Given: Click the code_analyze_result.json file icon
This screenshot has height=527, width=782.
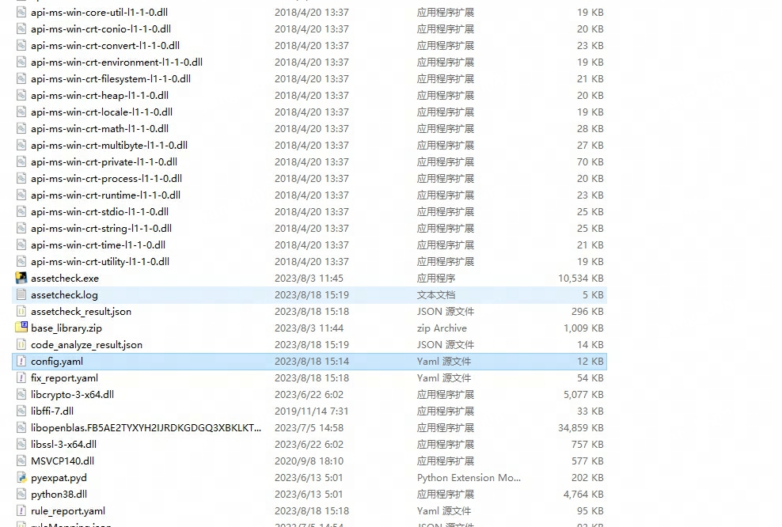Looking at the screenshot, I should pyautogui.click(x=21, y=344).
